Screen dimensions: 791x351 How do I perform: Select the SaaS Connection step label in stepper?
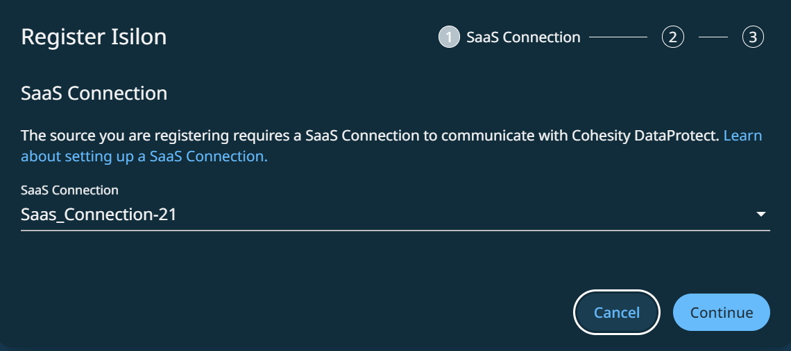pyautogui.click(x=523, y=37)
